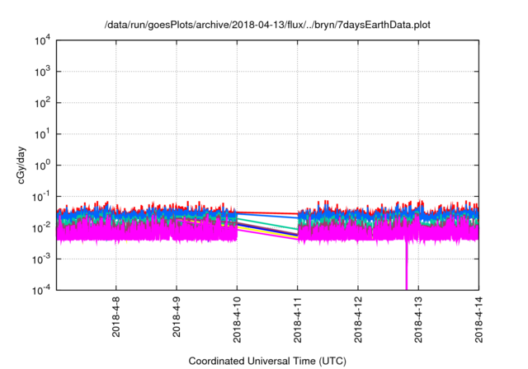Viewport: 528px width, 369px height.
Task: Click the 10^4 y-axis tick label
Action: (x=42, y=40)
